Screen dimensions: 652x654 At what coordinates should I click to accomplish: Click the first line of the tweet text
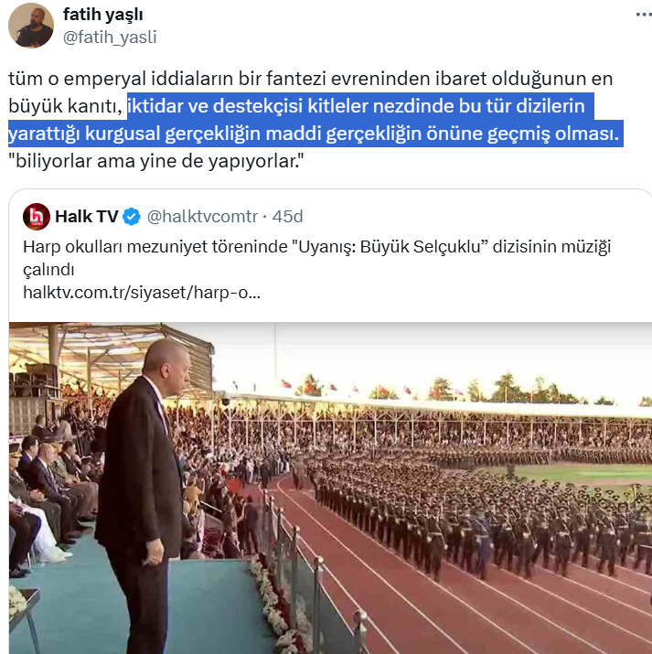(311, 79)
